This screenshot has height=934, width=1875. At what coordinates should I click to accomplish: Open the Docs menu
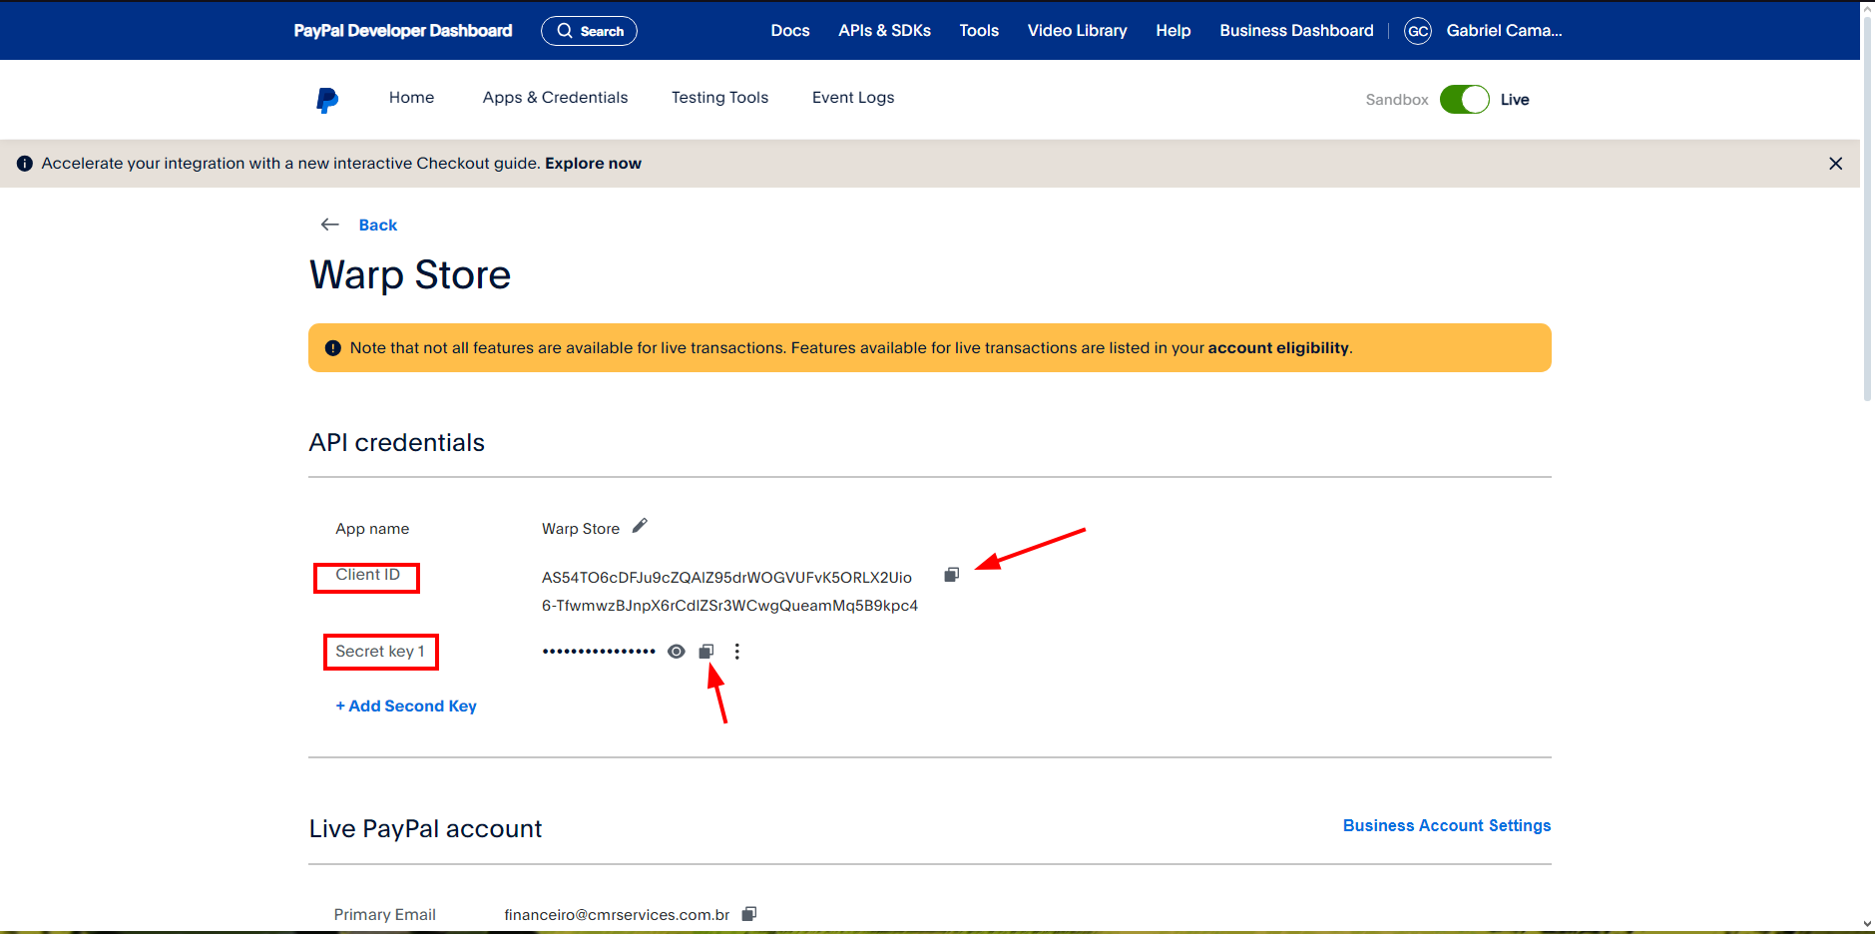point(790,31)
